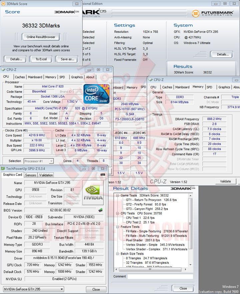Click the GPU Clock value 720 MHz
The image size is (240, 294).
[x=33, y=265]
